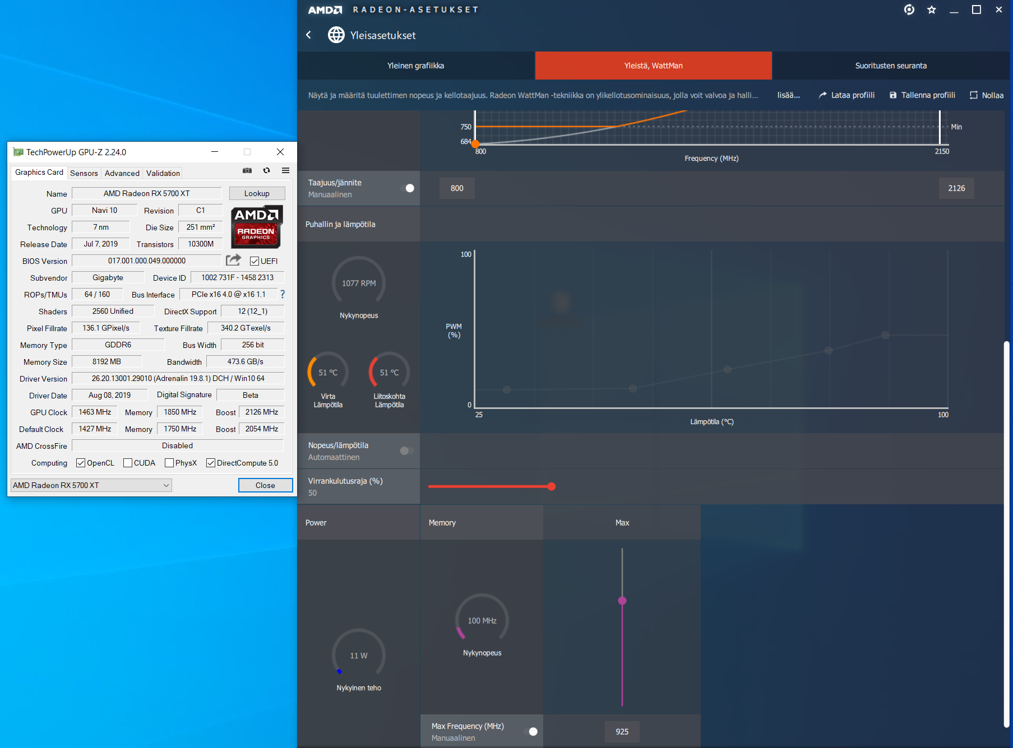
Task: Expand the description with lisää... link
Action: [788, 95]
